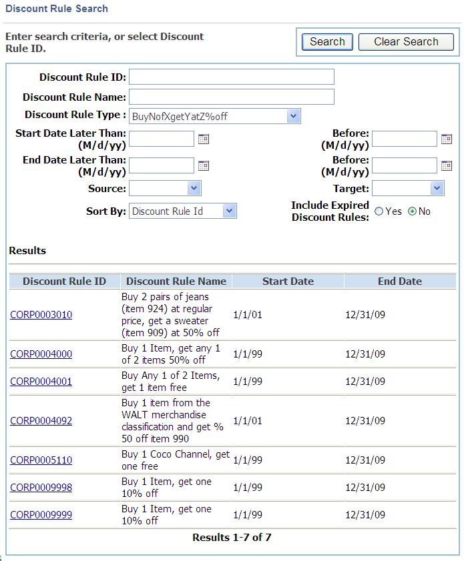
Task: Select rule name 'Buy 1 Item, get any 1 of 2 items'
Action: (171, 354)
